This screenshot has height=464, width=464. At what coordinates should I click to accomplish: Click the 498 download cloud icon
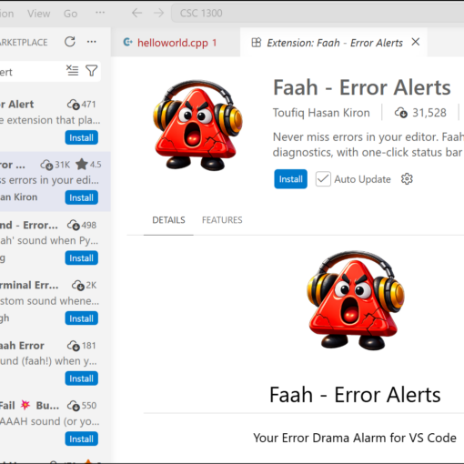74,225
